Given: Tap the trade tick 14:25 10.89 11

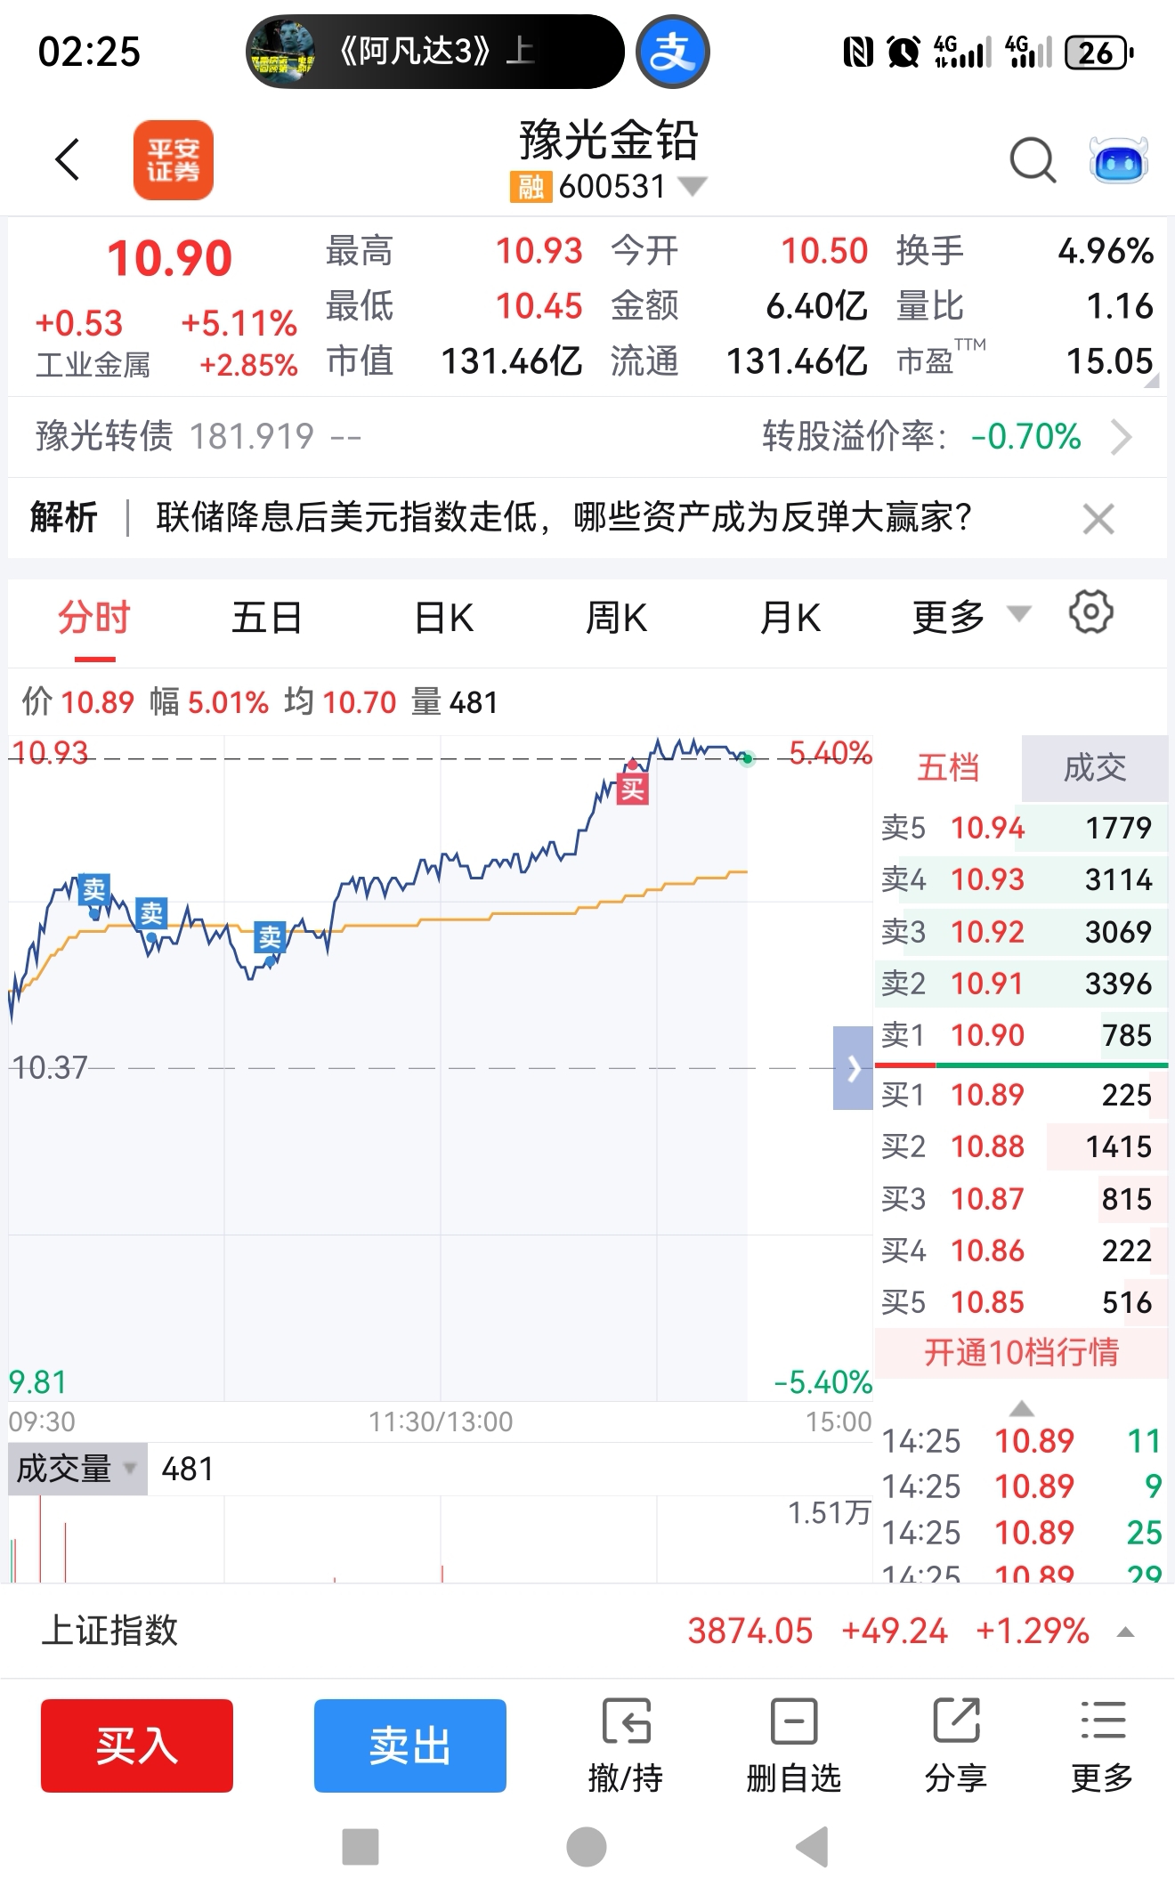Looking at the screenshot, I should pyautogui.click(x=1022, y=1441).
